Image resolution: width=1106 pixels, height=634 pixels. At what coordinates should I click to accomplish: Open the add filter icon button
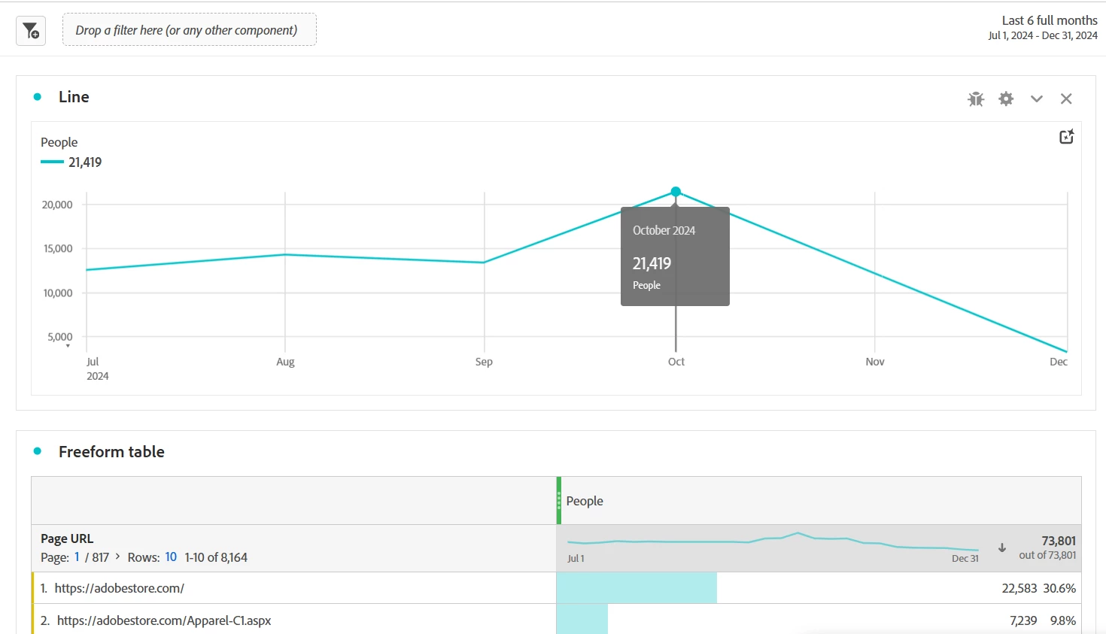[x=31, y=31]
